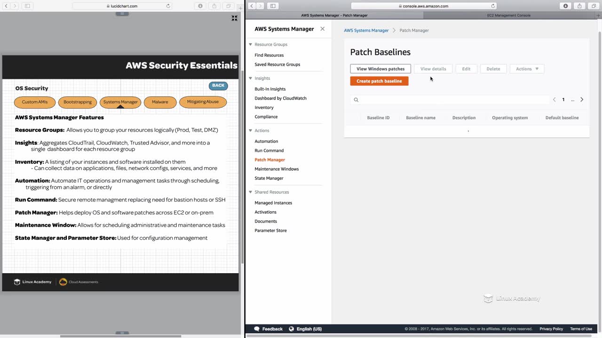Click the lucidchart.com address bar
The height and width of the screenshot is (338, 602).
click(x=122, y=6)
